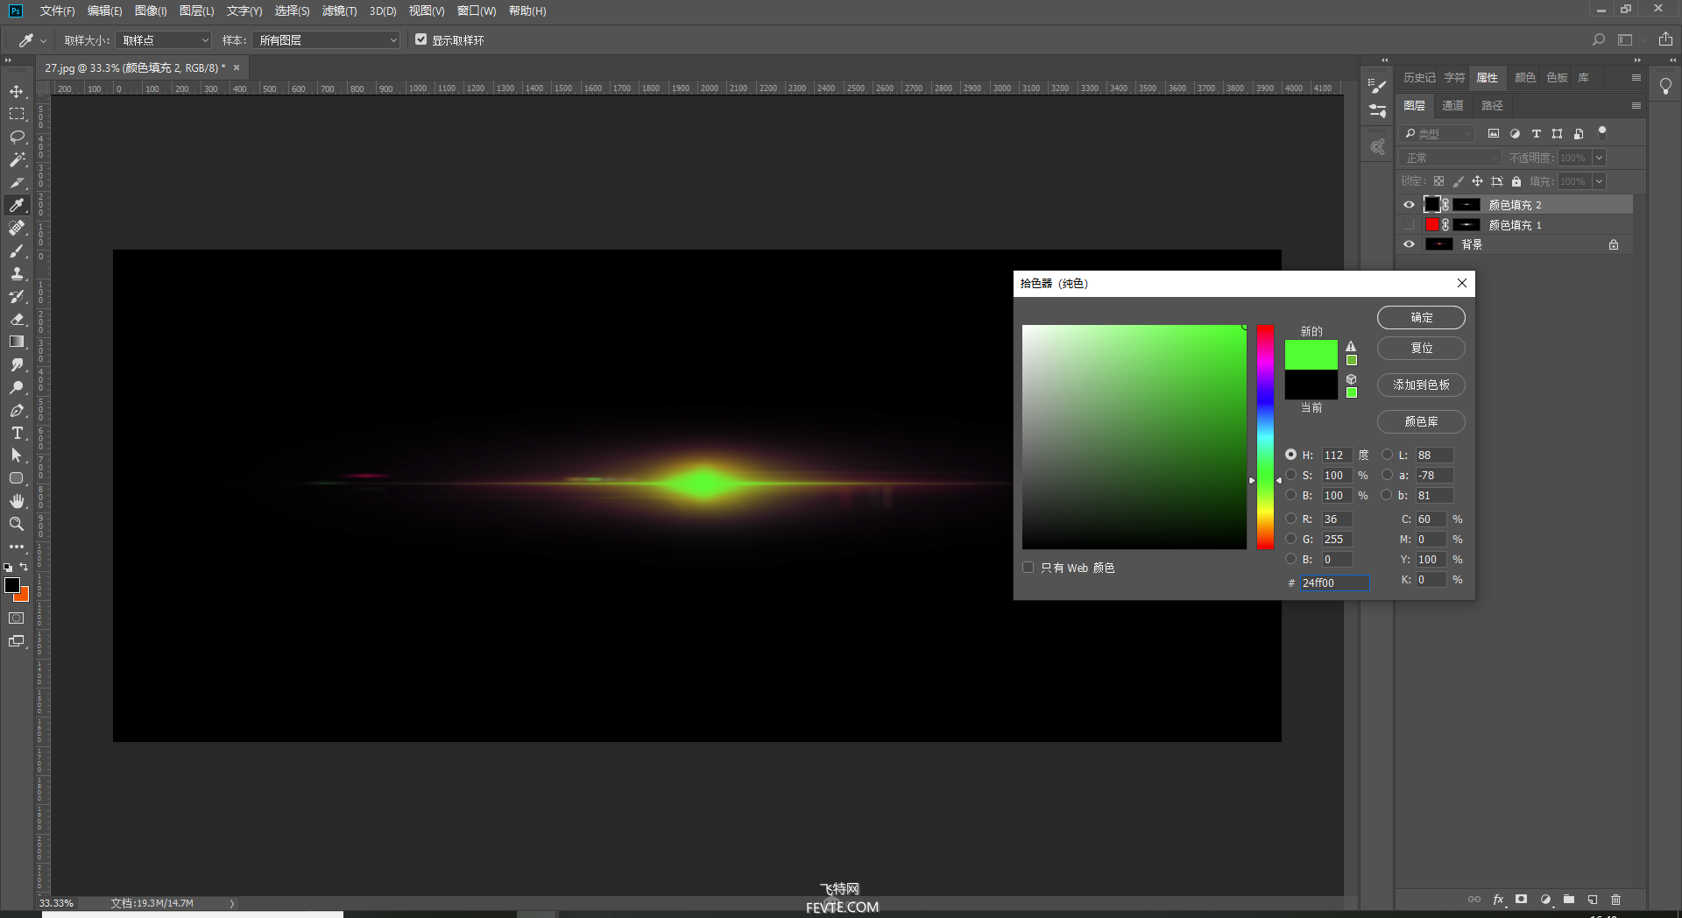Select the S saturation radio button

click(x=1291, y=475)
